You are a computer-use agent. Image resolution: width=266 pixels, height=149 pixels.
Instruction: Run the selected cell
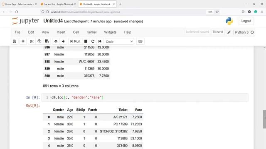[x=75, y=41]
